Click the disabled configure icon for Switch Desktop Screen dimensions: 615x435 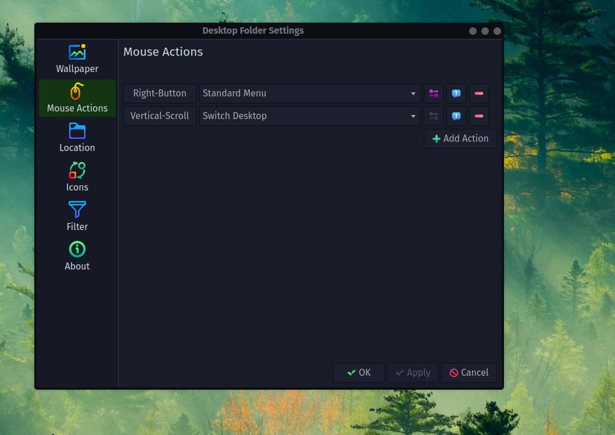click(434, 116)
